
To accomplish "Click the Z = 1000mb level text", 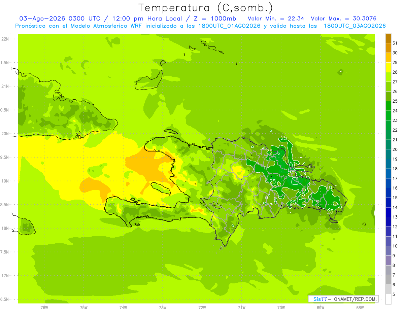I will [214, 19].
